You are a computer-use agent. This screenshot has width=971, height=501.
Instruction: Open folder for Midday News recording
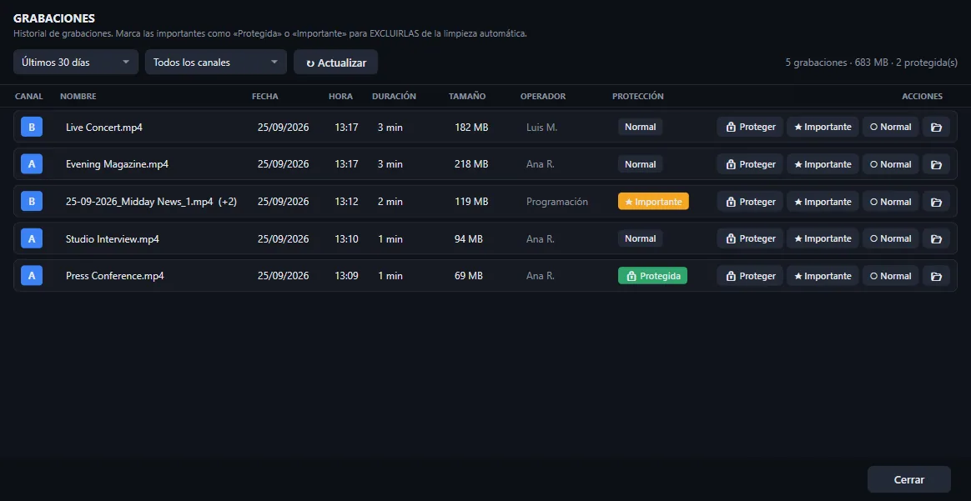tap(936, 202)
